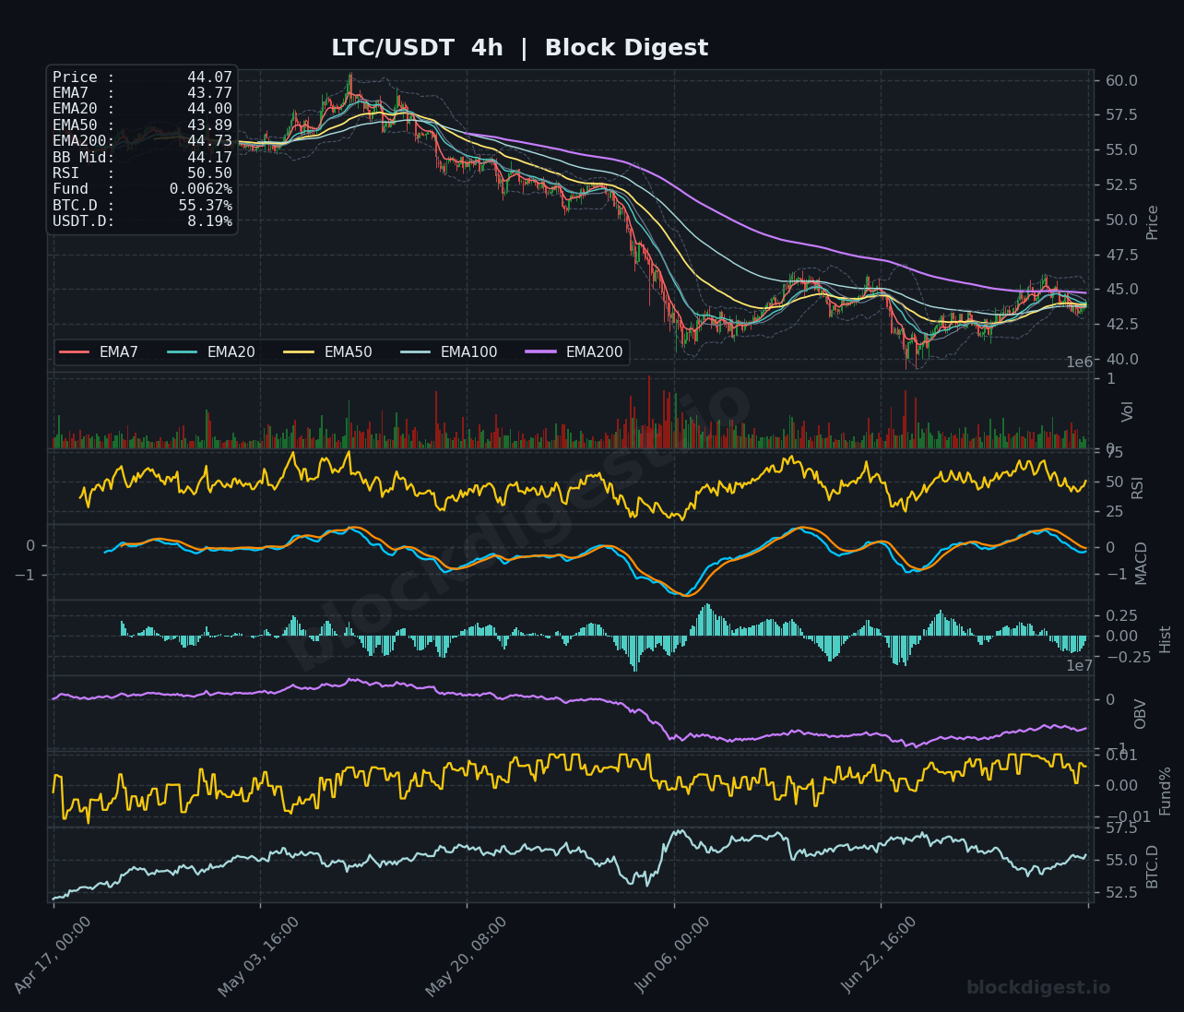Click the chart title LTC/USDT 4h Block Digest
This screenshot has width=1184, height=1012.
coord(519,48)
